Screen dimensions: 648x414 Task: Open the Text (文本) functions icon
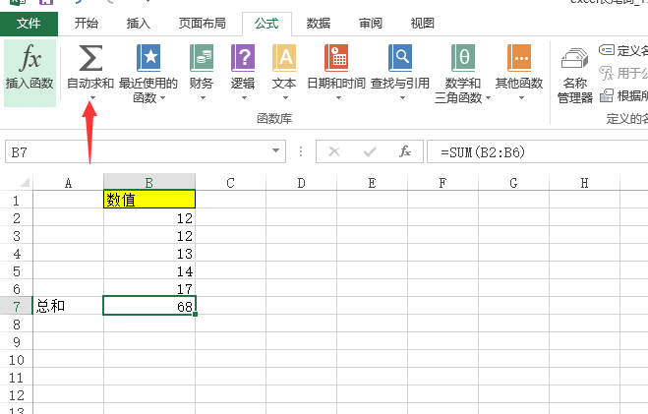pos(284,58)
